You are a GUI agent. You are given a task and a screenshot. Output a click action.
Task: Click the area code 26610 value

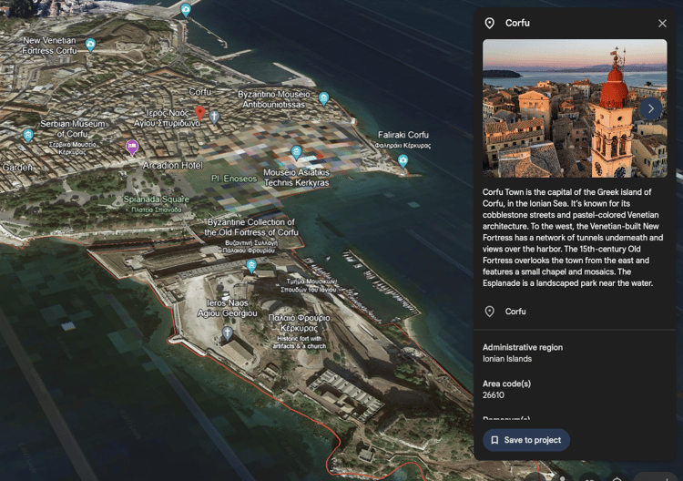[493, 395]
